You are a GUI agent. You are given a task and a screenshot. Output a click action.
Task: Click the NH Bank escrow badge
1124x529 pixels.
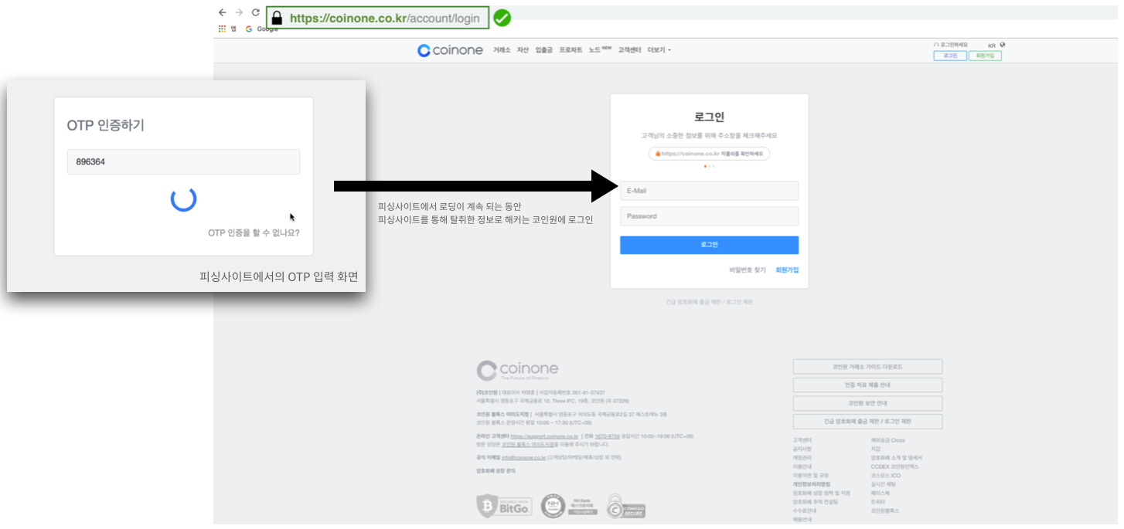(571, 507)
